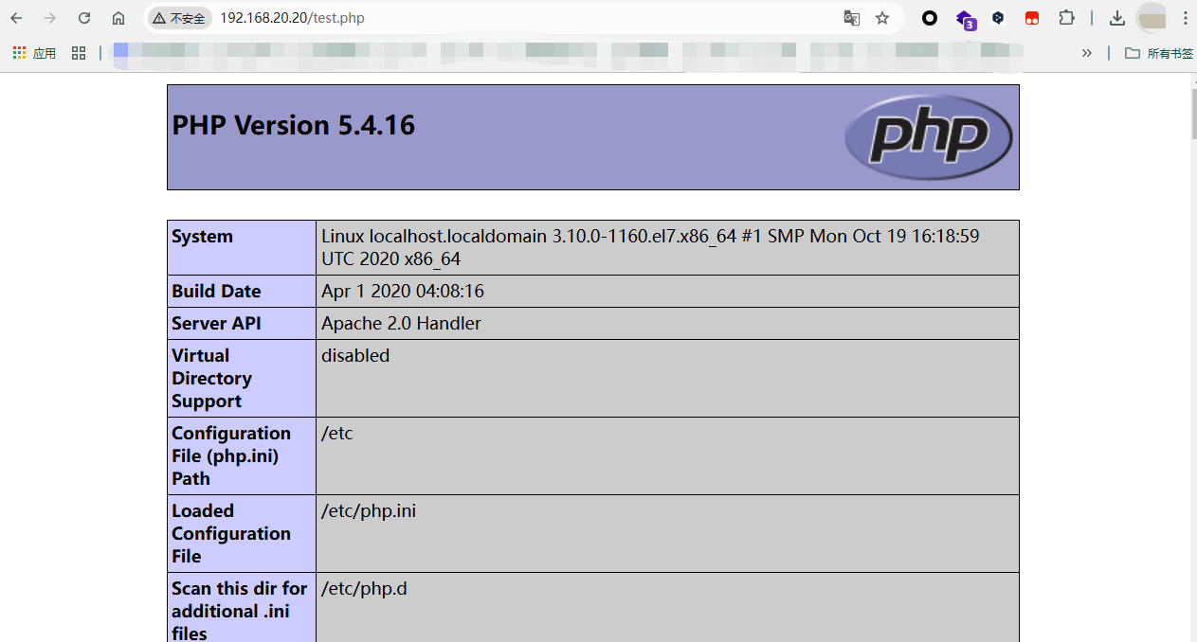Open the browser home page
The width and height of the screenshot is (1197, 642).
[x=118, y=18]
